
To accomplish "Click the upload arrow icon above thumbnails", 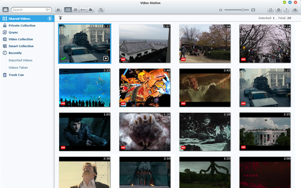I will pos(60,18).
